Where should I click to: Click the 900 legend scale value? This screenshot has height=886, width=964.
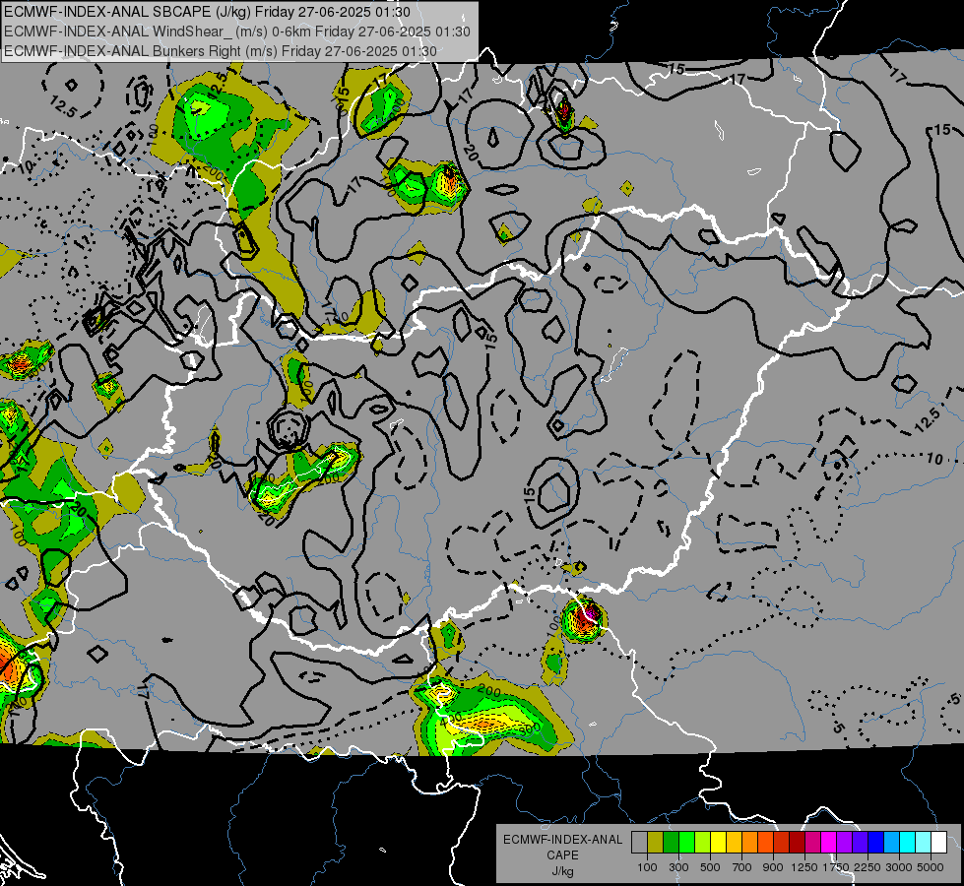click(773, 867)
